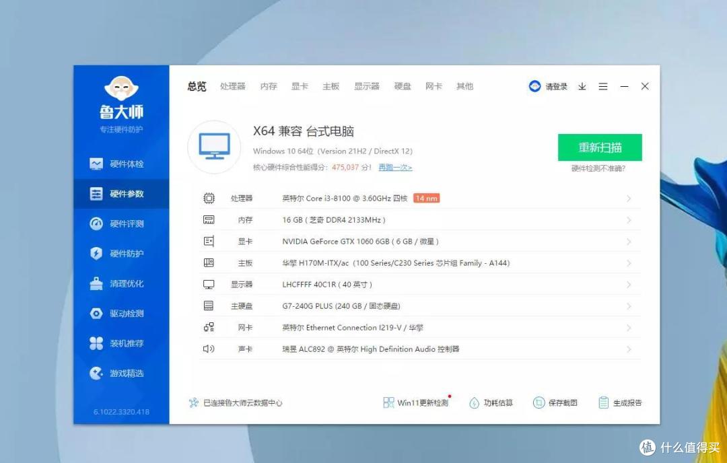
Task: Click the cloud data center connection icon
Action: tap(194, 402)
